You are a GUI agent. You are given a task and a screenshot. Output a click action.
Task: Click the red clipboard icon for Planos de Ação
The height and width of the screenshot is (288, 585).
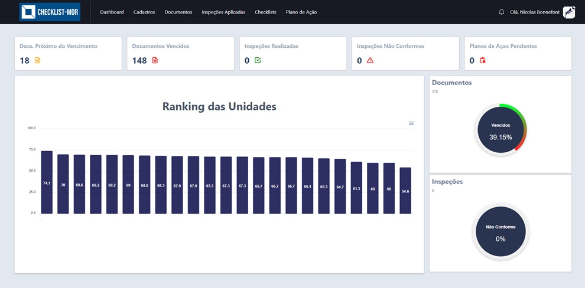pyautogui.click(x=483, y=60)
